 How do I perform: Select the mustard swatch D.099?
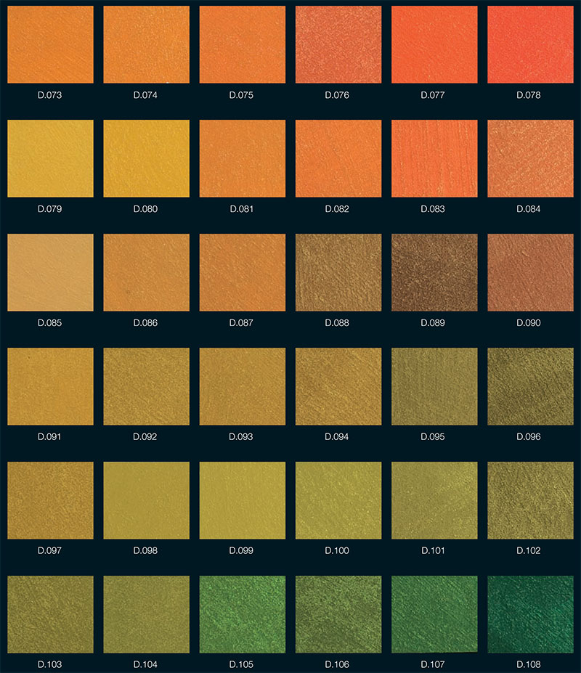coord(242,500)
